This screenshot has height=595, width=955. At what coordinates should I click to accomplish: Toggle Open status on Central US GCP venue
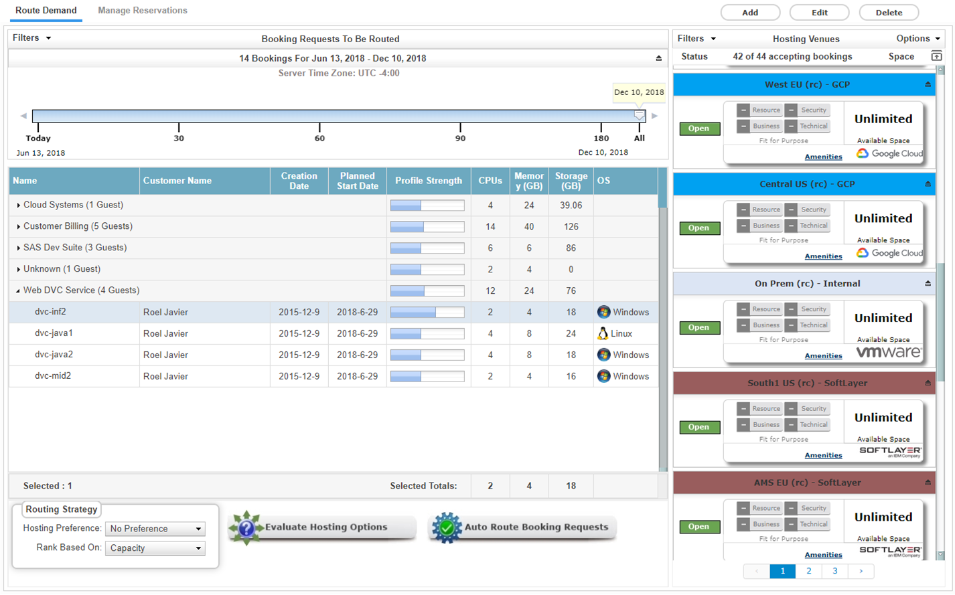click(x=699, y=228)
